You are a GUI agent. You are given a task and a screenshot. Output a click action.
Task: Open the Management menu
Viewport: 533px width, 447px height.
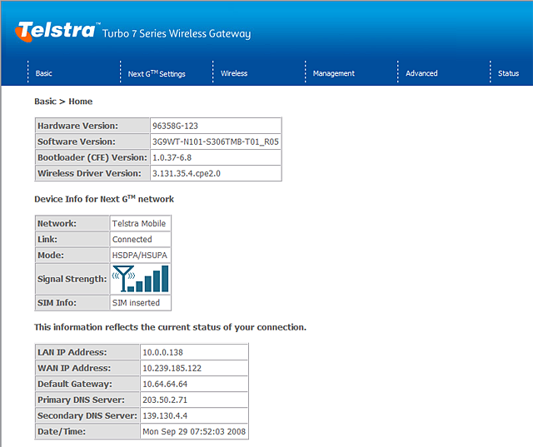pyautogui.click(x=333, y=73)
